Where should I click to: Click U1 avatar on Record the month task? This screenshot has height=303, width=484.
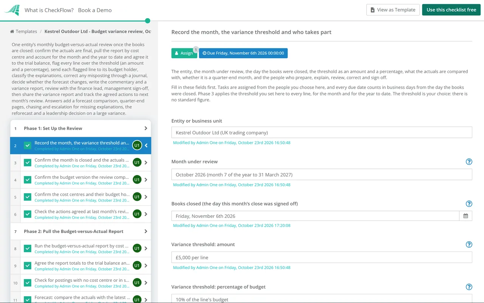click(x=137, y=145)
